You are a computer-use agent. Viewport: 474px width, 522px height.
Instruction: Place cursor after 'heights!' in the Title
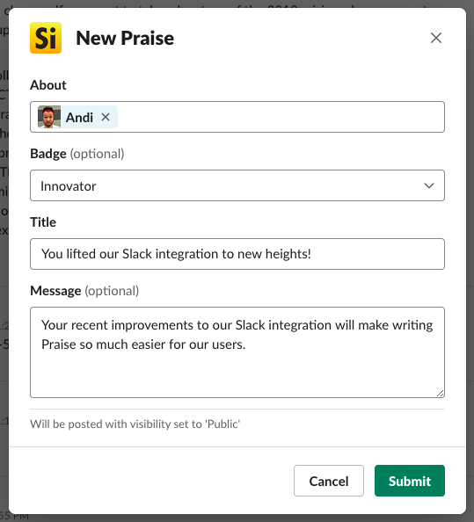click(312, 254)
